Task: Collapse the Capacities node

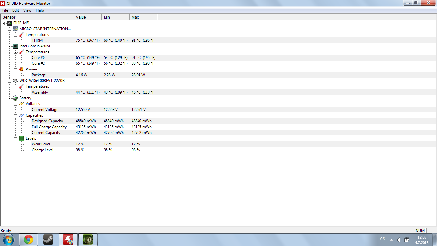Action: [x=15, y=115]
